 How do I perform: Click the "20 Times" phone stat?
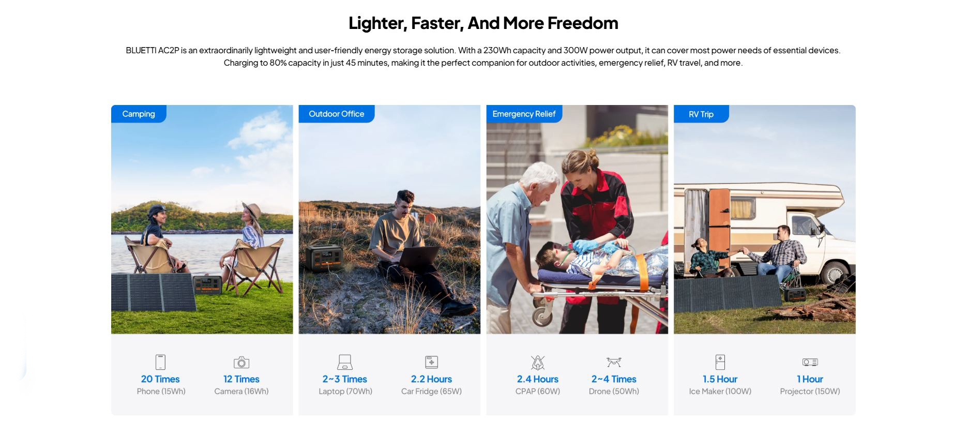coord(160,379)
